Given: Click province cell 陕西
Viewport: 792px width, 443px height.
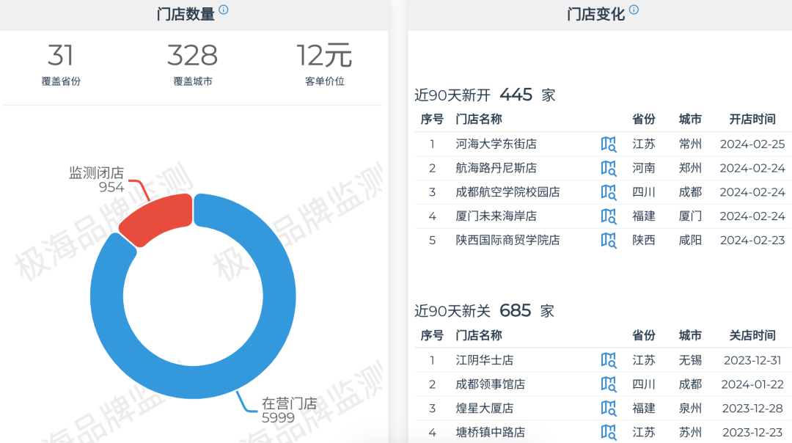Looking at the screenshot, I should 644,240.
